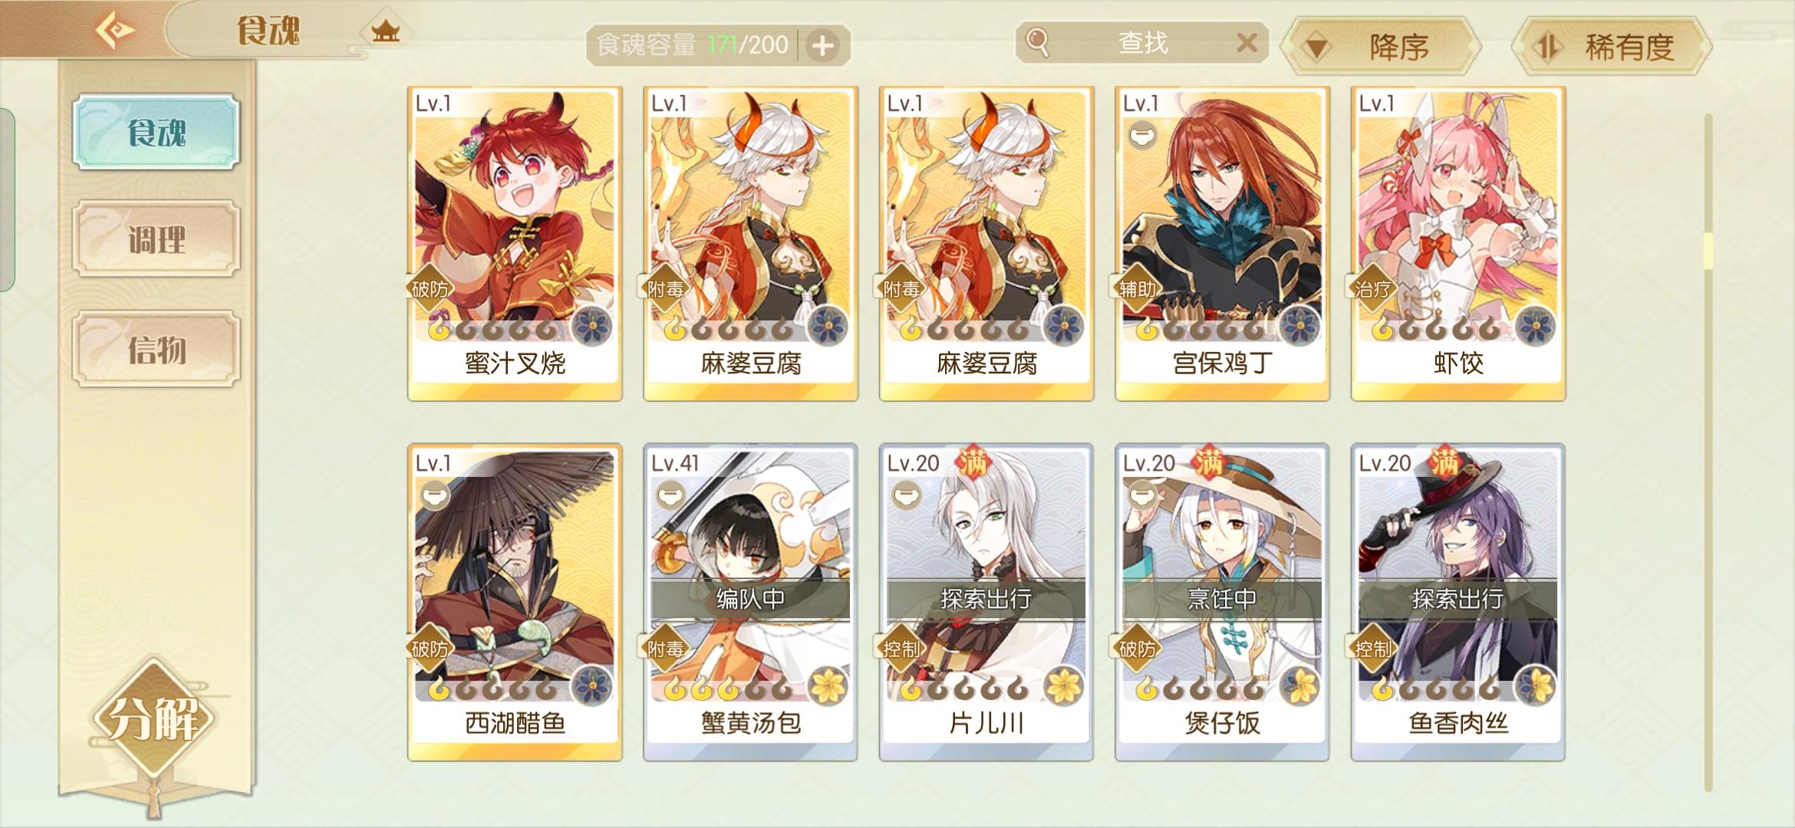Image resolution: width=1795 pixels, height=828 pixels.
Task: Open the 稀有度 sort dropdown
Action: [1611, 48]
